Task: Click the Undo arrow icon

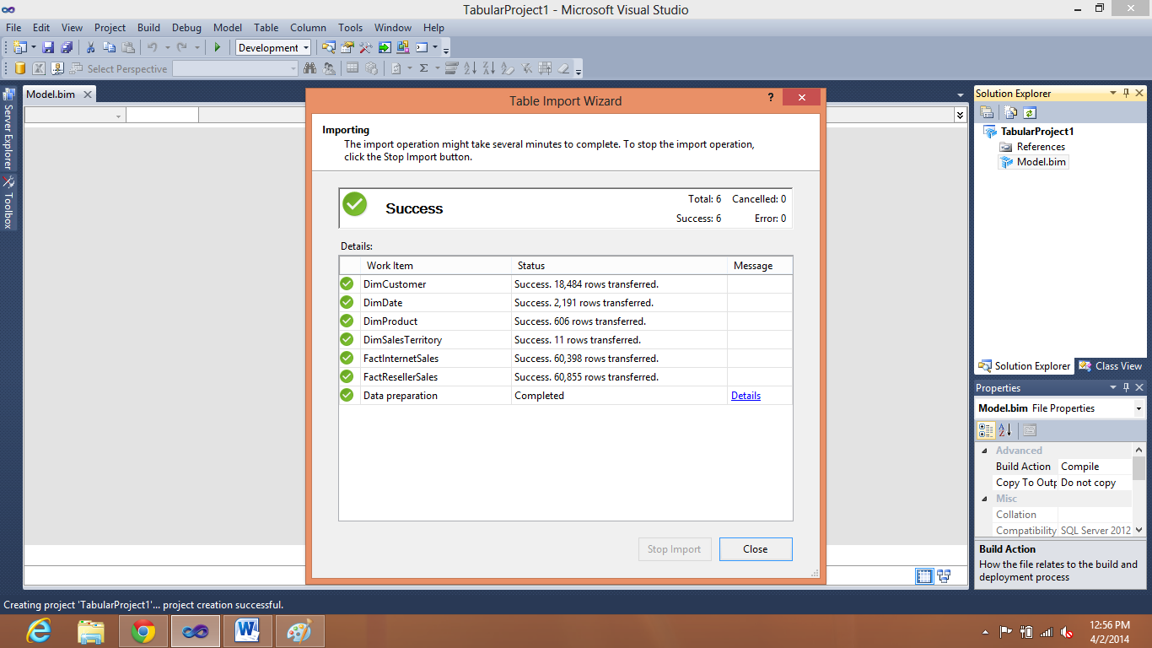Action: (152, 47)
